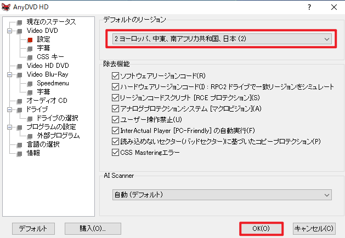The image size is (345, 238).
Task: Click the red square icon beside 設定
Action: pos(30,40)
